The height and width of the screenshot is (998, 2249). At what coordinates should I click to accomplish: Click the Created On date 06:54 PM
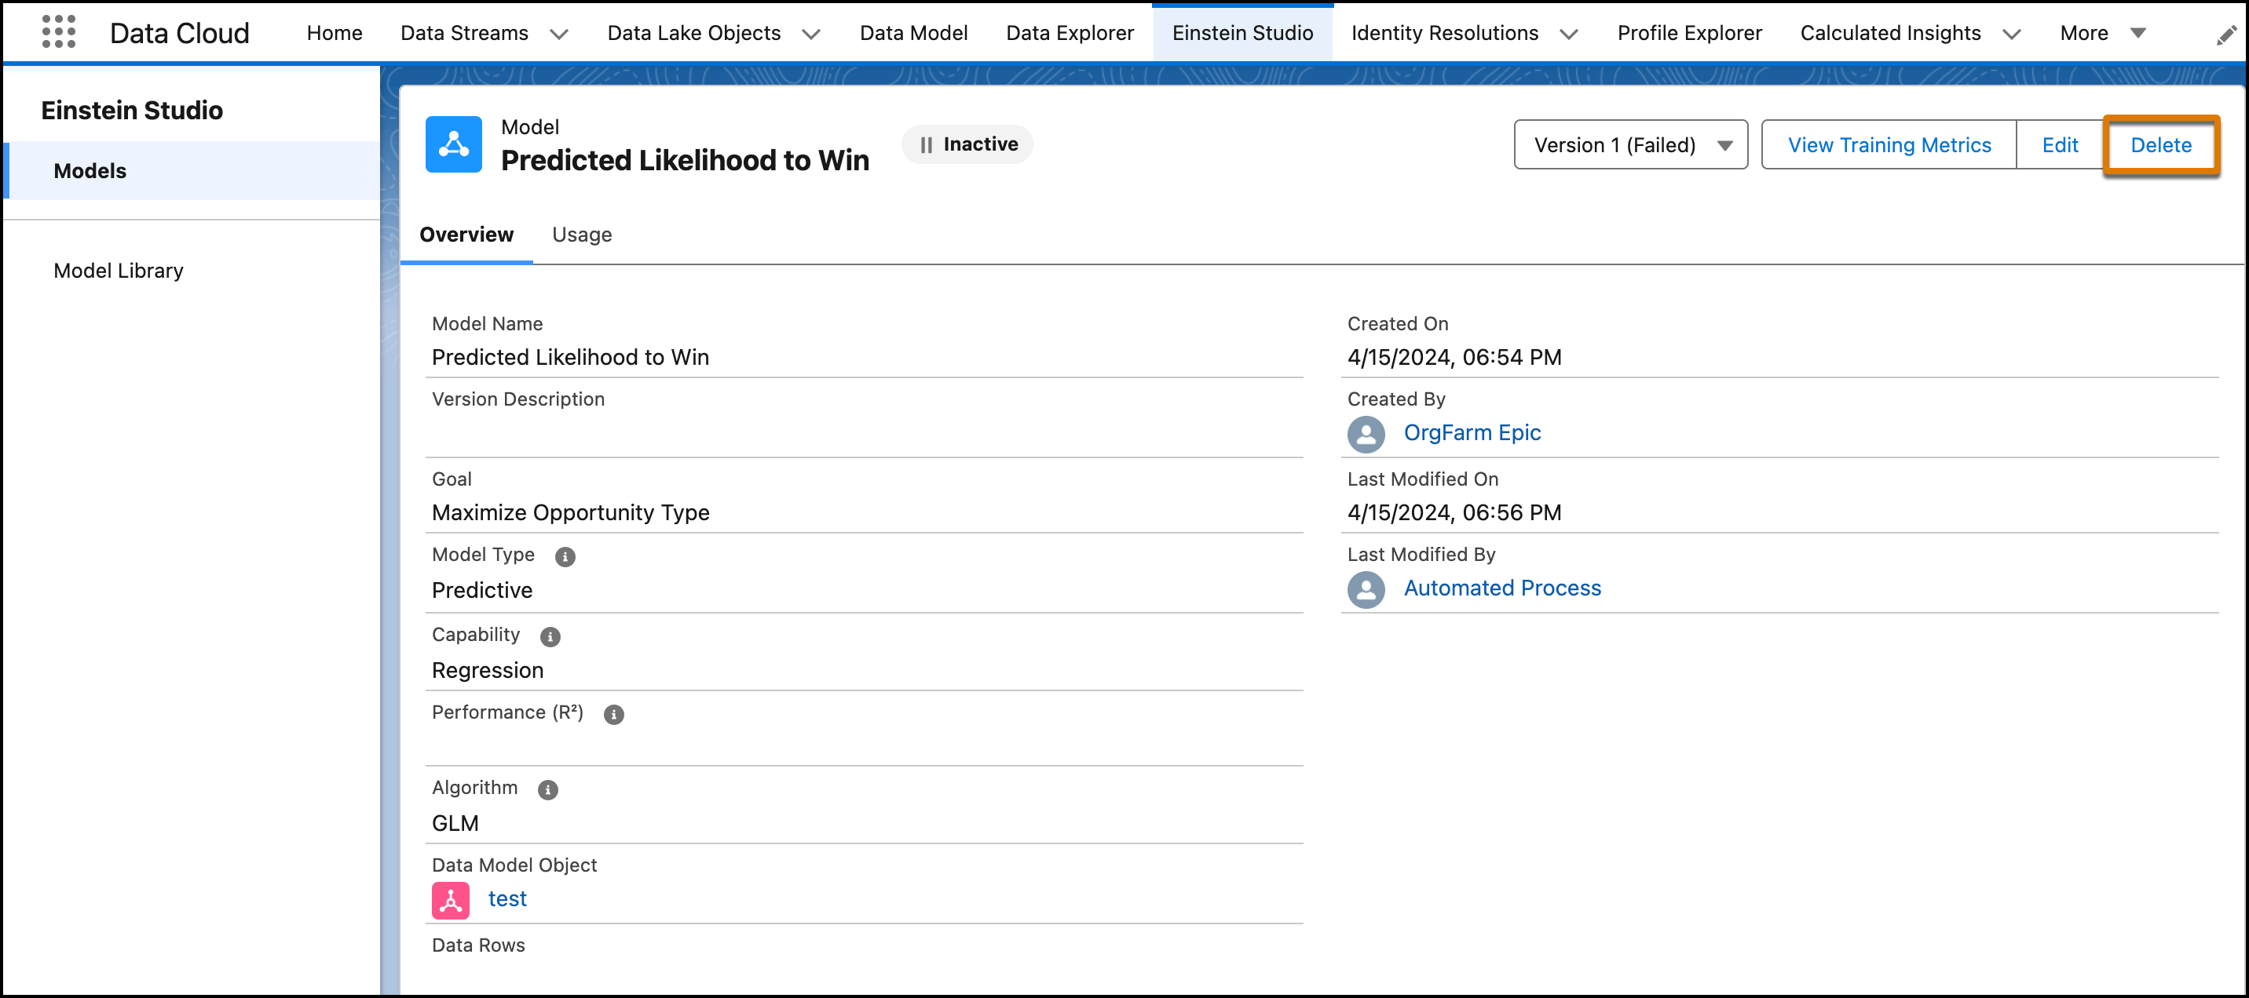tap(1454, 357)
